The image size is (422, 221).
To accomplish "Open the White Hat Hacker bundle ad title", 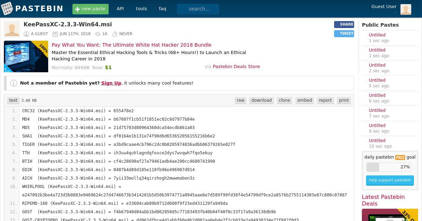I will (132, 45).
